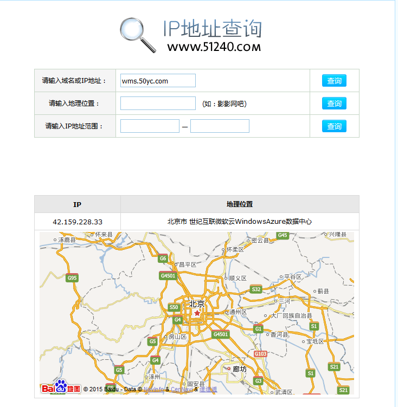Click the red dot marker beside 廊坊

[229, 369]
